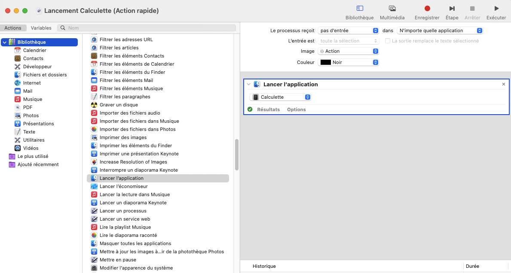This screenshot has width=511, height=273.
Task: Collapse the Lancer l'application action chevron
Action: 249,85
